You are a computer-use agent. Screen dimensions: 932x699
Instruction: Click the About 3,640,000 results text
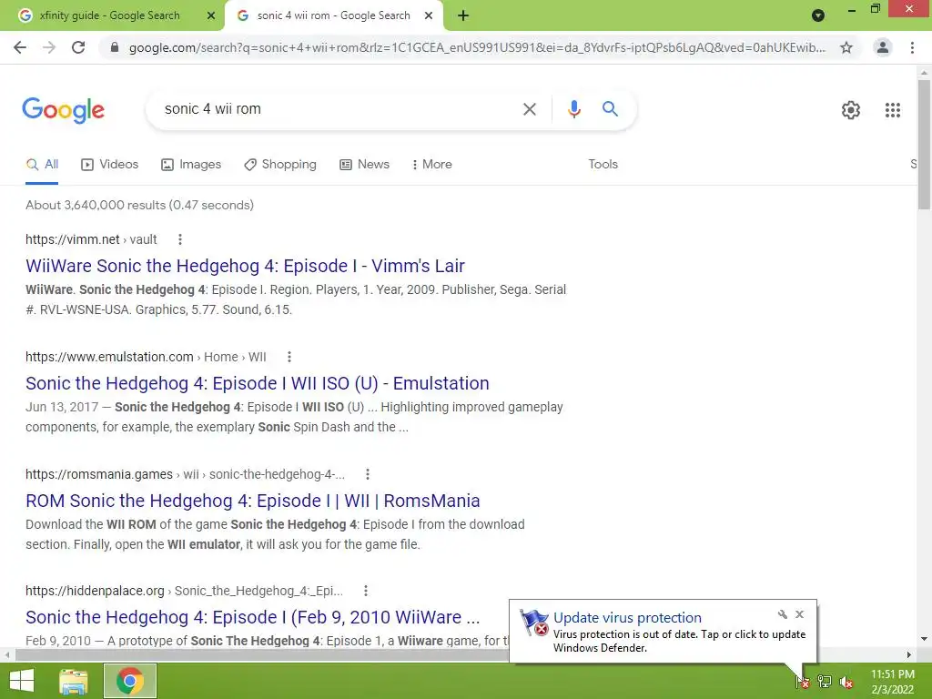click(139, 205)
